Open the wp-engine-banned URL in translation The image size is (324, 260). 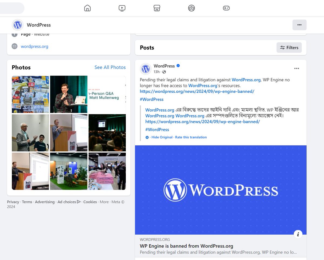point(202,121)
